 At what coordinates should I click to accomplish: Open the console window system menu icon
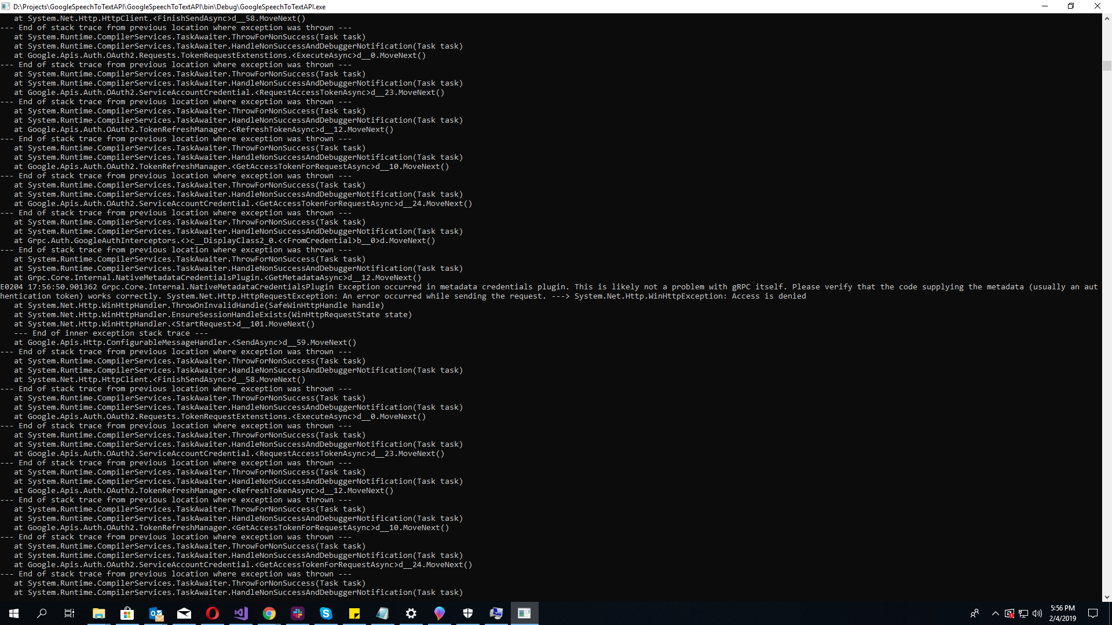[x=6, y=6]
